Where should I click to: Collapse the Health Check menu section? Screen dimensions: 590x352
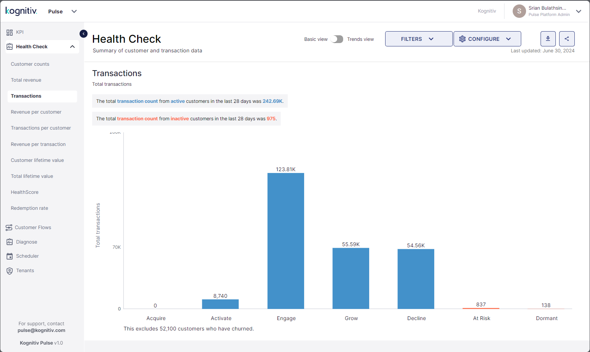72,47
